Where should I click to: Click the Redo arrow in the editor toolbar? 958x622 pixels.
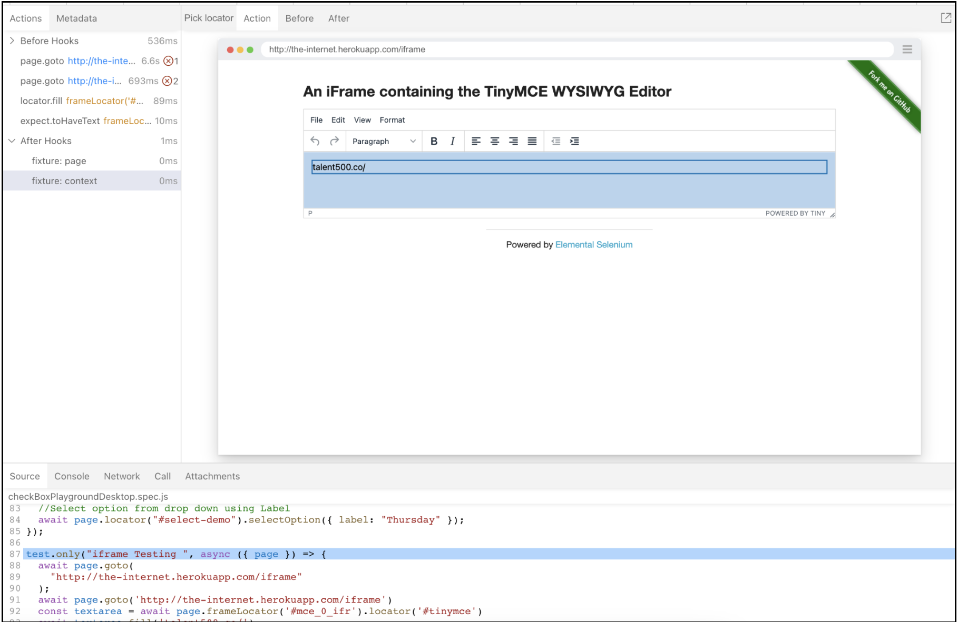coord(334,141)
